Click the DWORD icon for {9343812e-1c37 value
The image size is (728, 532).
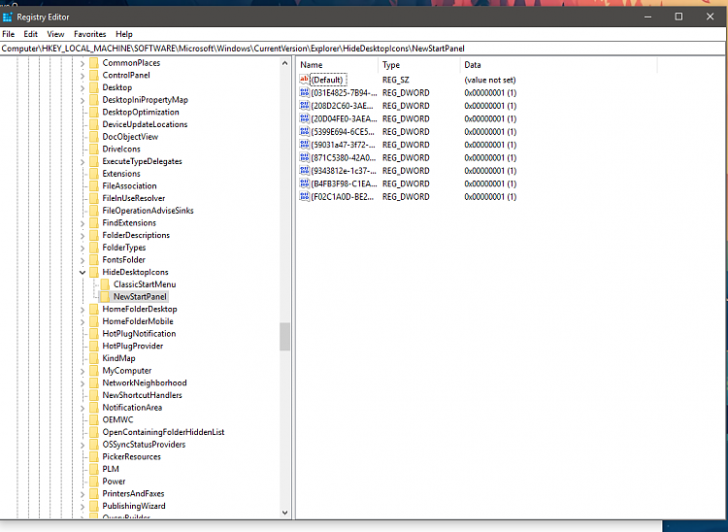tap(304, 170)
